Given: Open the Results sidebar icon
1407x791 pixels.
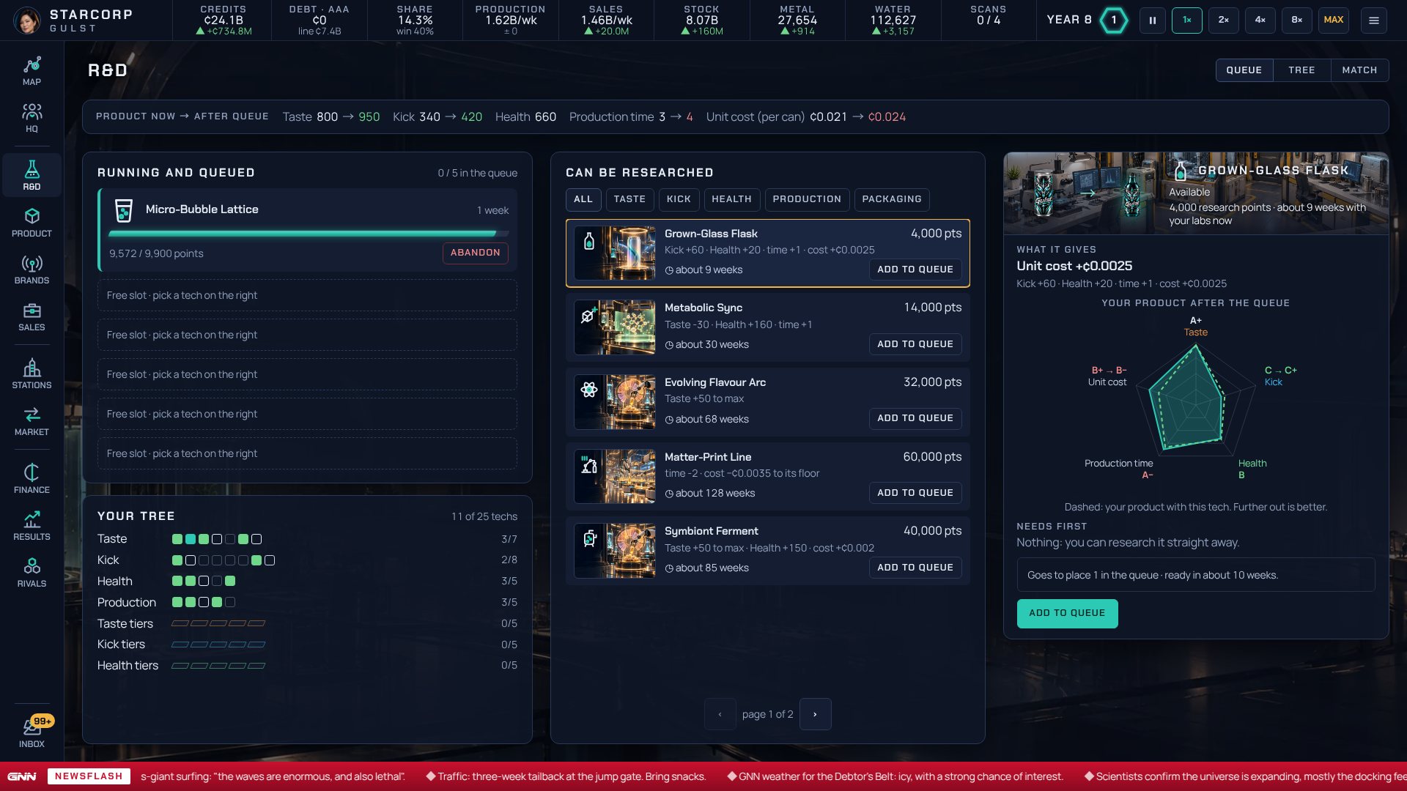Looking at the screenshot, I should point(32,526).
